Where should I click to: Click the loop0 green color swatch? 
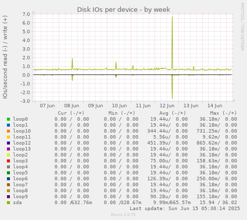[x=8, y=119]
